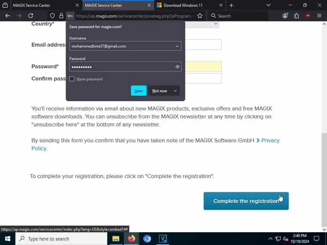Open the Windows Start menu
Image resolution: width=327 pixels, height=245 pixels.
point(8,239)
